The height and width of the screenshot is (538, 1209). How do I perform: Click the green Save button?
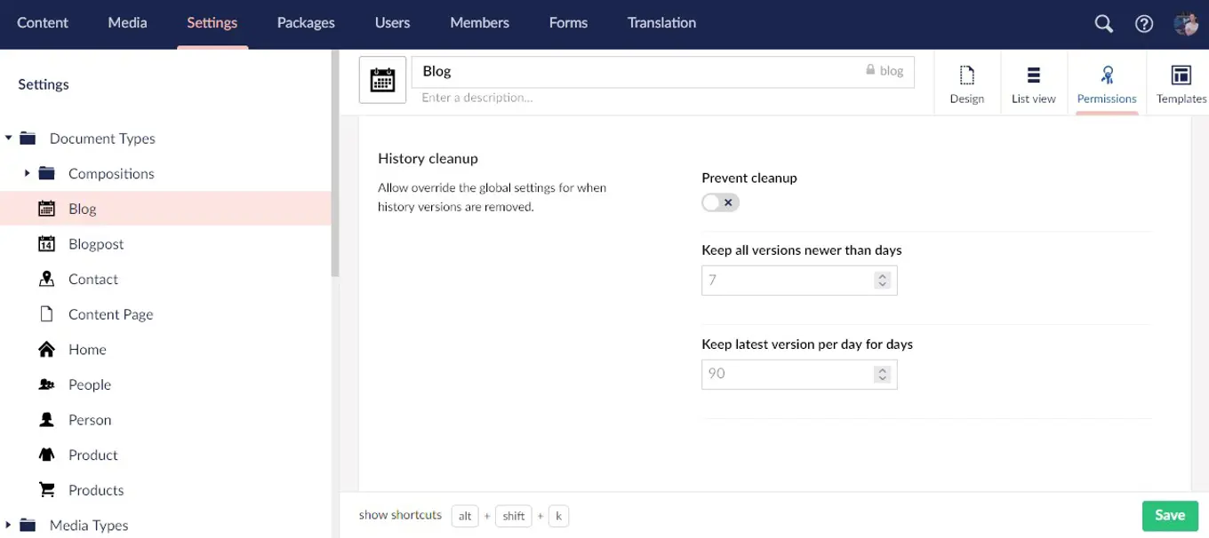coord(1169,516)
